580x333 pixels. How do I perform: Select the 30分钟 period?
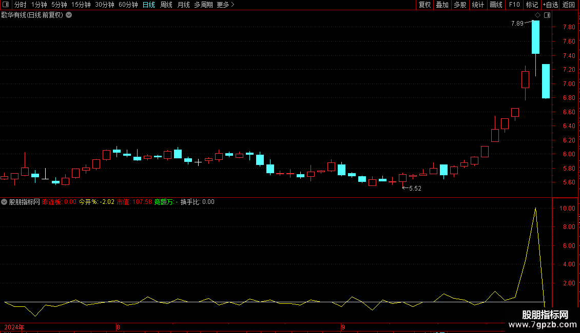104,5
